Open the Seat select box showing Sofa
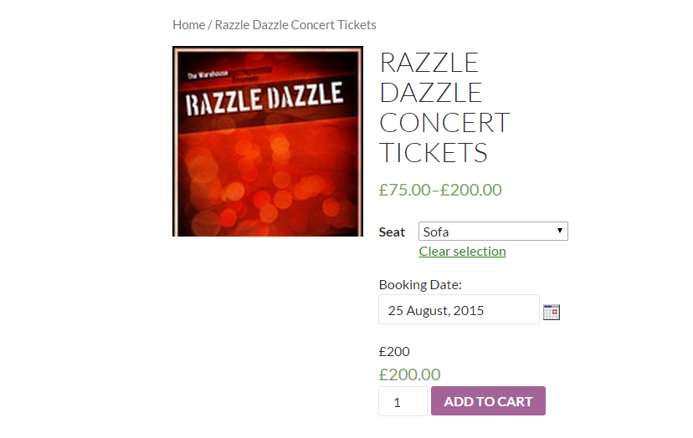693x438 pixels. (493, 232)
